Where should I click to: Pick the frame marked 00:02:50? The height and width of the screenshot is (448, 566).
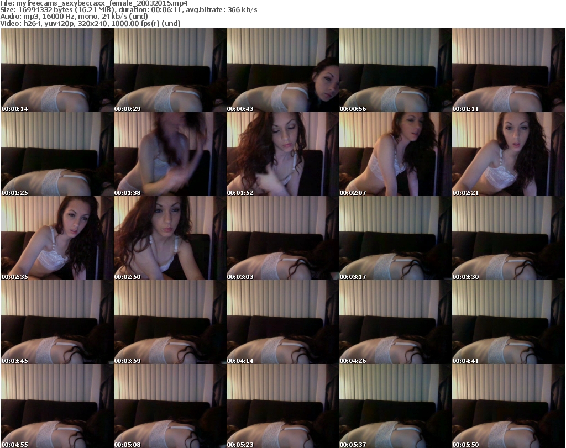click(x=170, y=238)
